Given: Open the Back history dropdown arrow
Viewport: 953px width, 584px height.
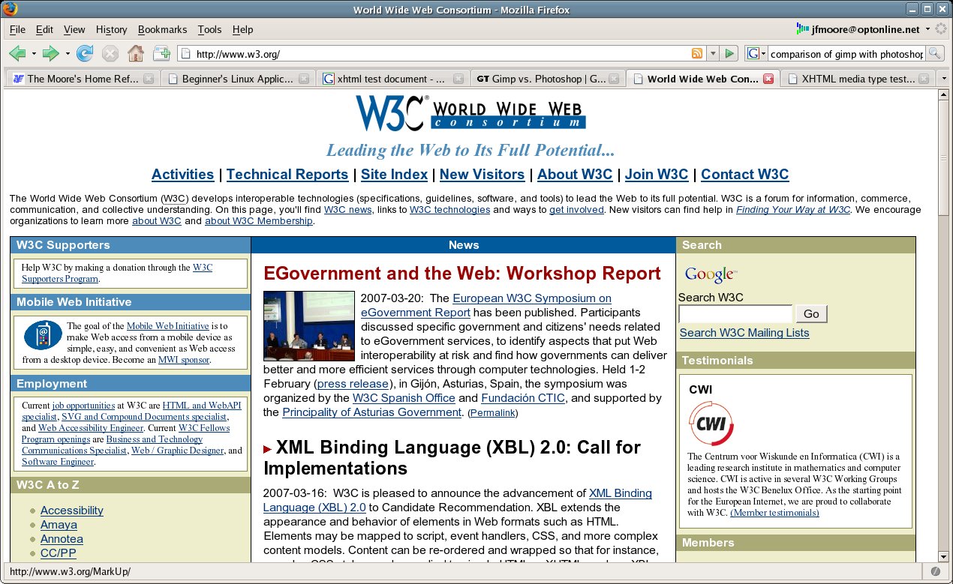Looking at the screenshot, I should click(32, 53).
